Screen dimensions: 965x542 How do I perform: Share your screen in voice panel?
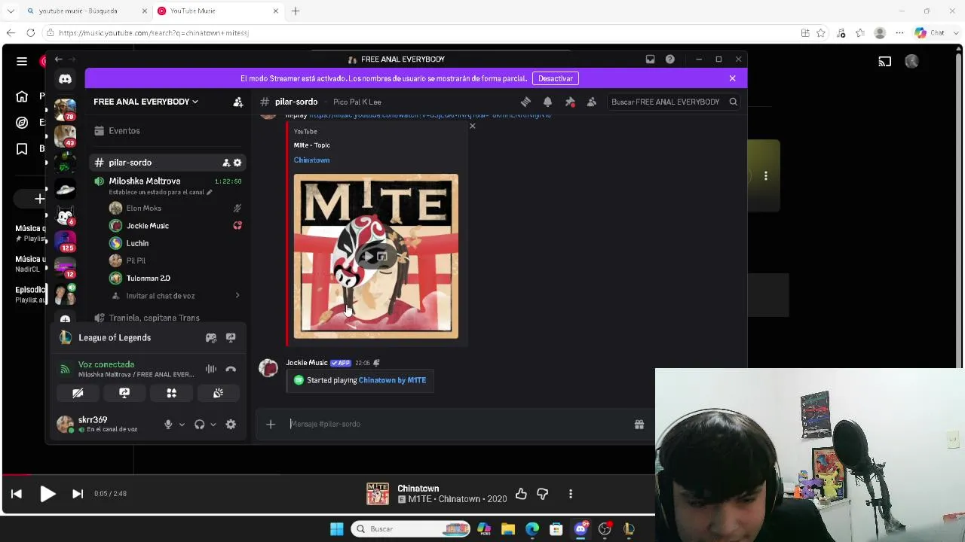click(x=124, y=393)
